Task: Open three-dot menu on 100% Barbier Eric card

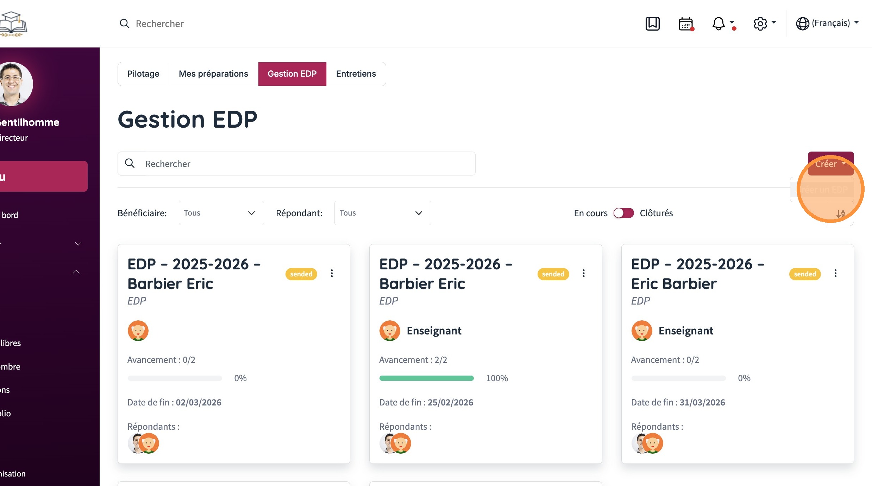Action: tap(584, 273)
